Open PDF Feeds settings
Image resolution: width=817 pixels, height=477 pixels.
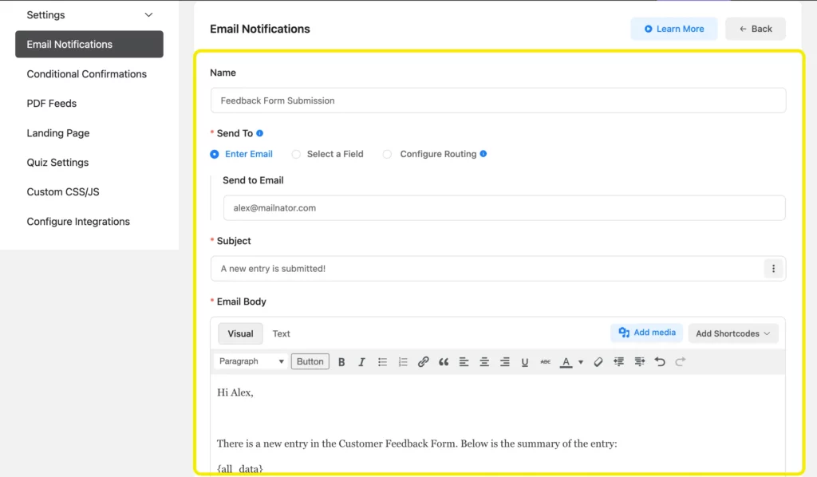pyautogui.click(x=52, y=103)
